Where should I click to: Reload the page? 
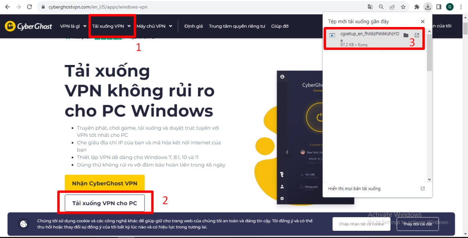[x=29, y=7]
